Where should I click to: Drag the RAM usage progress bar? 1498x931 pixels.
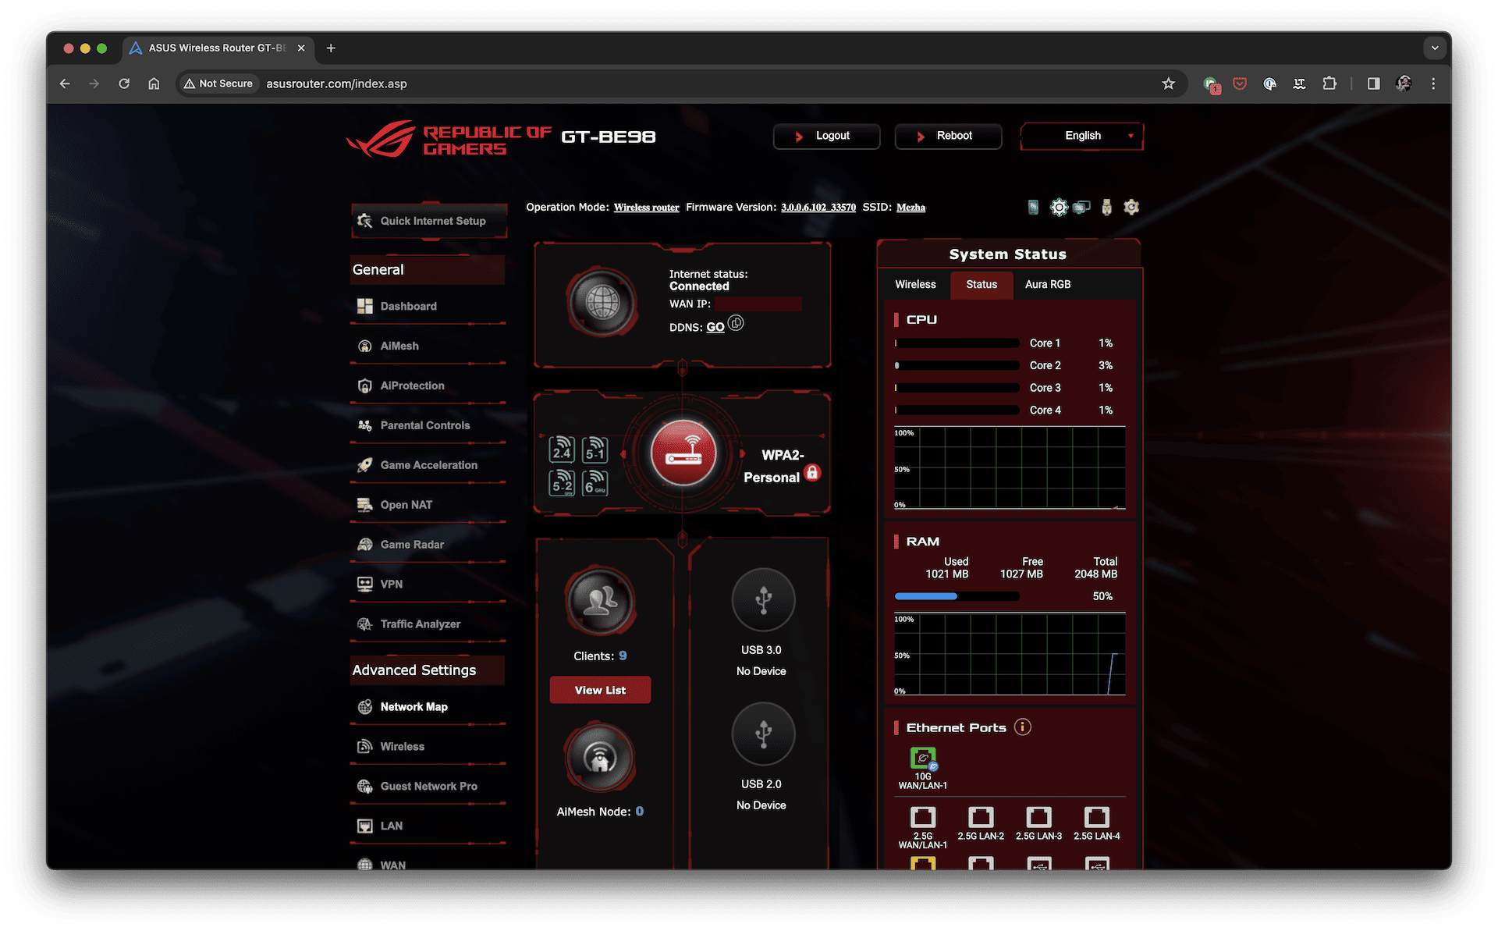click(x=957, y=594)
